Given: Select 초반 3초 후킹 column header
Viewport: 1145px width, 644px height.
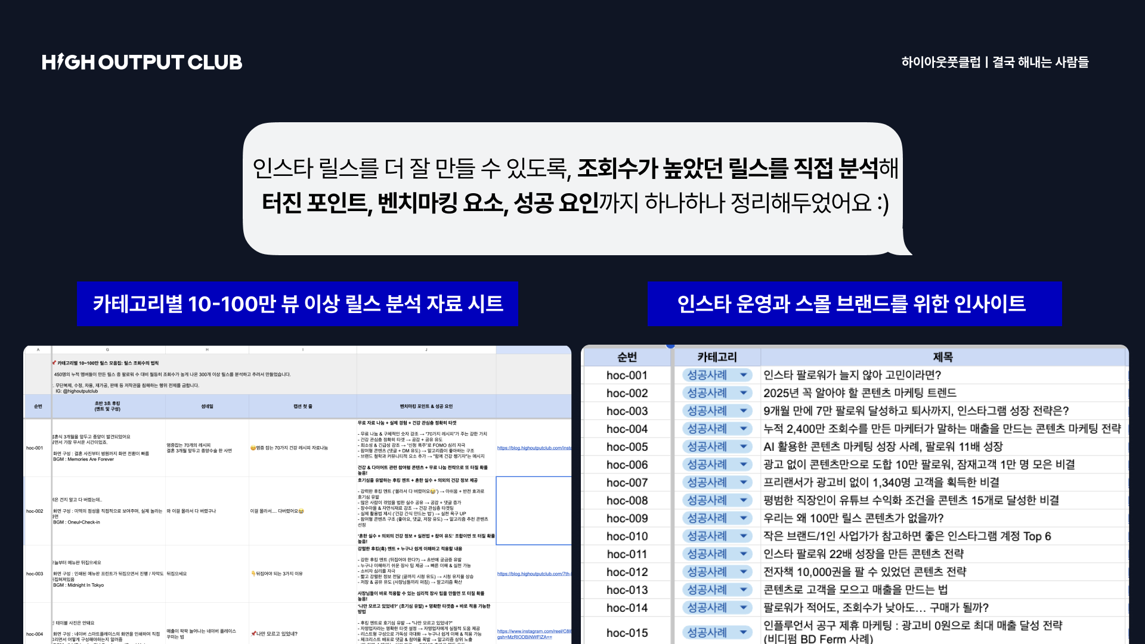Looking at the screenshot, I should pos(108,406).
